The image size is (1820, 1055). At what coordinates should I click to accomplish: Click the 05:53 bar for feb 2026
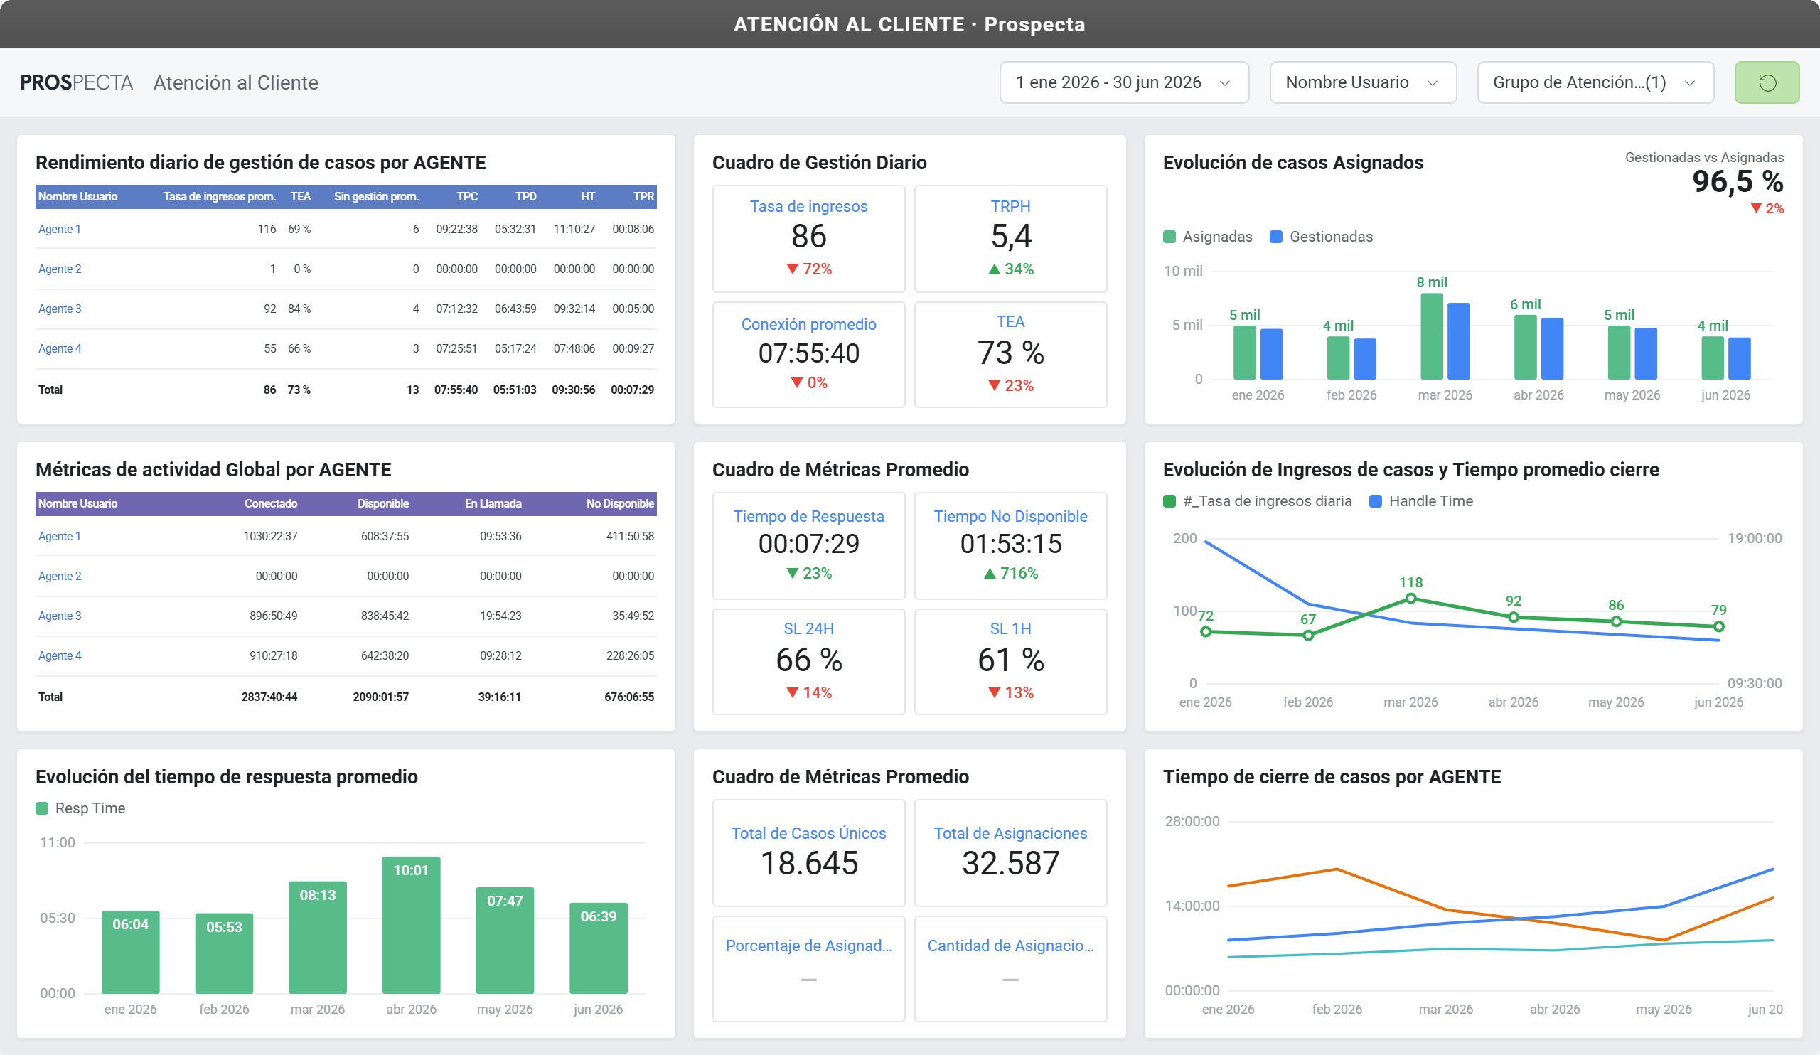(x=224, y=953)
